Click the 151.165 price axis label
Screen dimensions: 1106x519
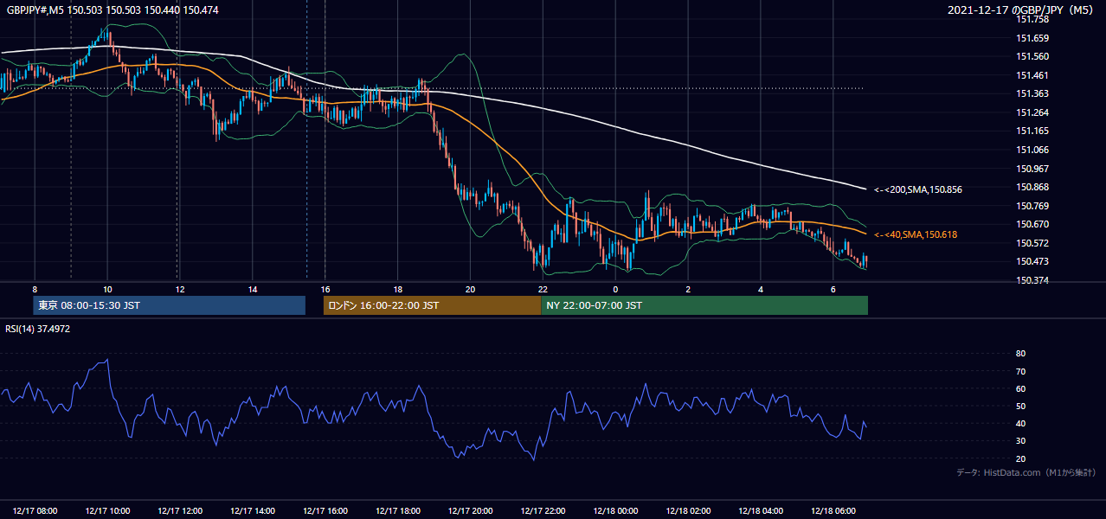(x=1032, y=131)
